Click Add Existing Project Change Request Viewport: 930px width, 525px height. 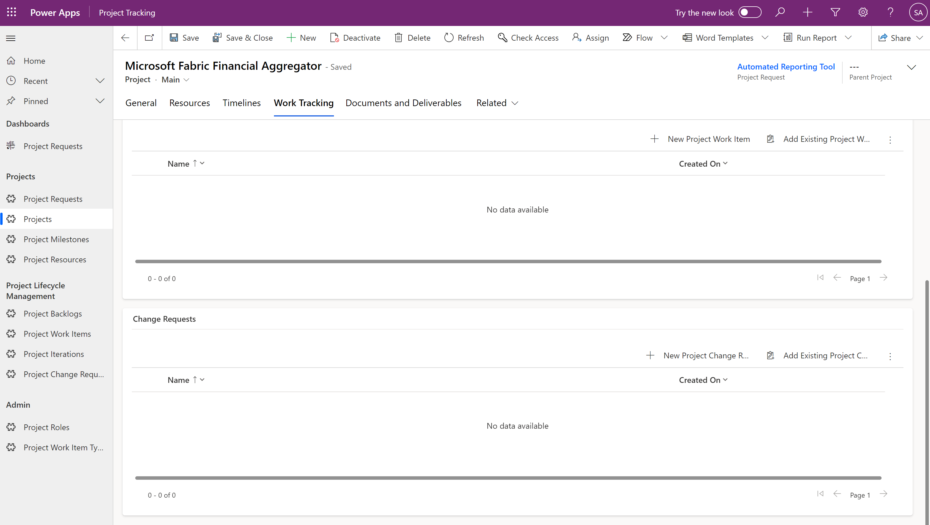(817, 356)
